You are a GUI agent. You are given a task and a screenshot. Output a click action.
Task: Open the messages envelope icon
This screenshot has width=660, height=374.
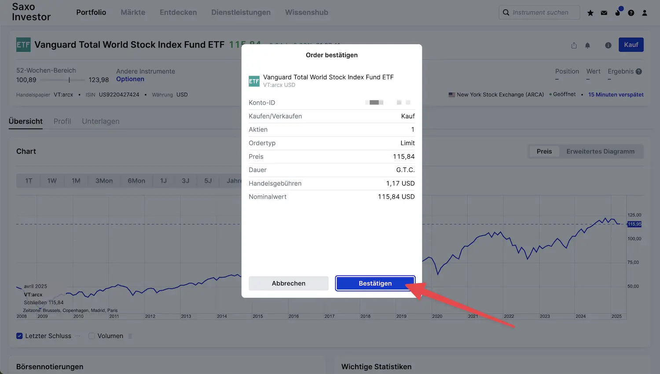point(604,13)
